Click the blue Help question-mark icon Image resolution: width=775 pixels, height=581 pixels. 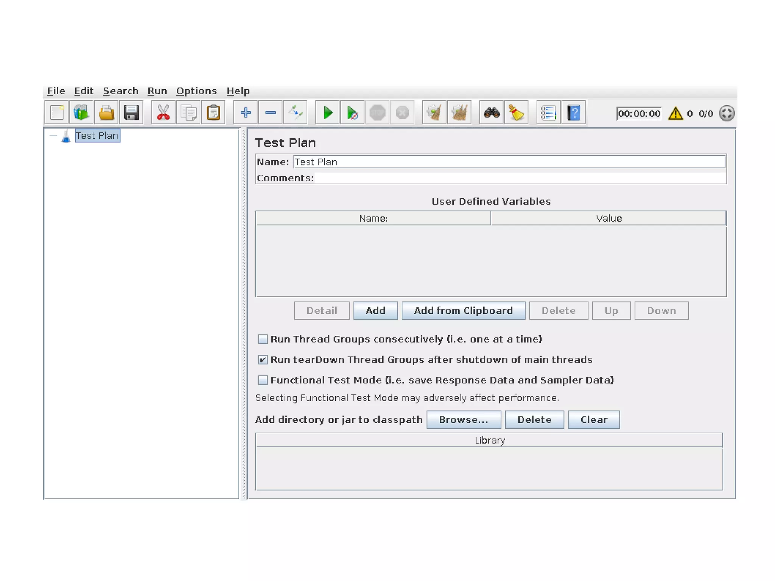[x=573, y=113]
